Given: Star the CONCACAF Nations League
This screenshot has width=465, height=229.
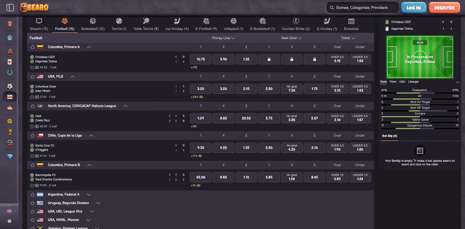Looking at the screenshot, I should point(33,106).
